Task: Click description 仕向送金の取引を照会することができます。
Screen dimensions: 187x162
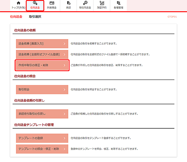Action: 94,90
